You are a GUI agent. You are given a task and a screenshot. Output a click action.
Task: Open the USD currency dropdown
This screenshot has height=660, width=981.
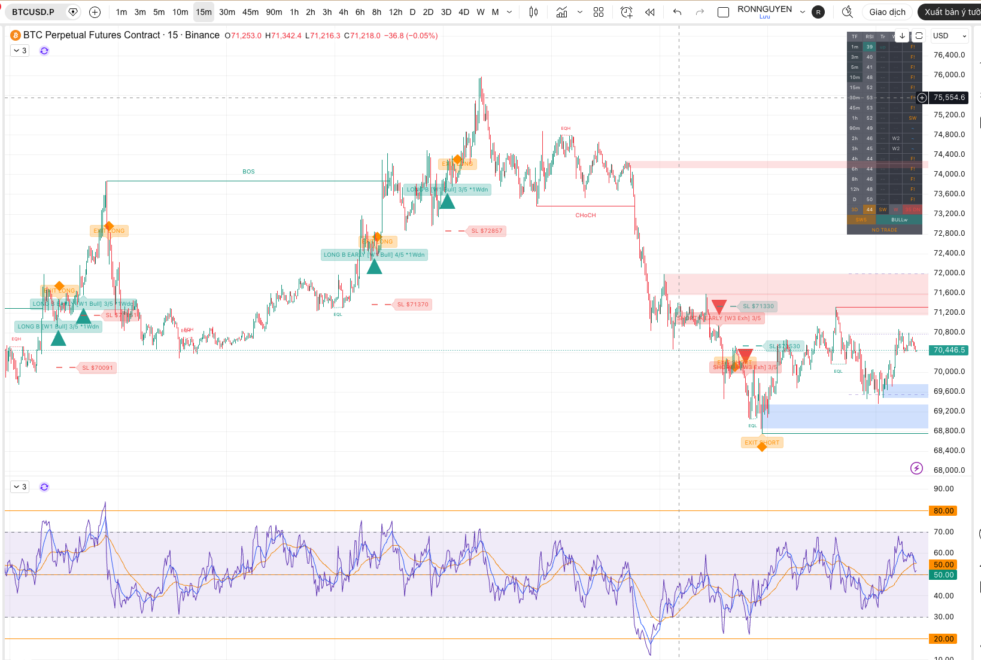[949, 36]
